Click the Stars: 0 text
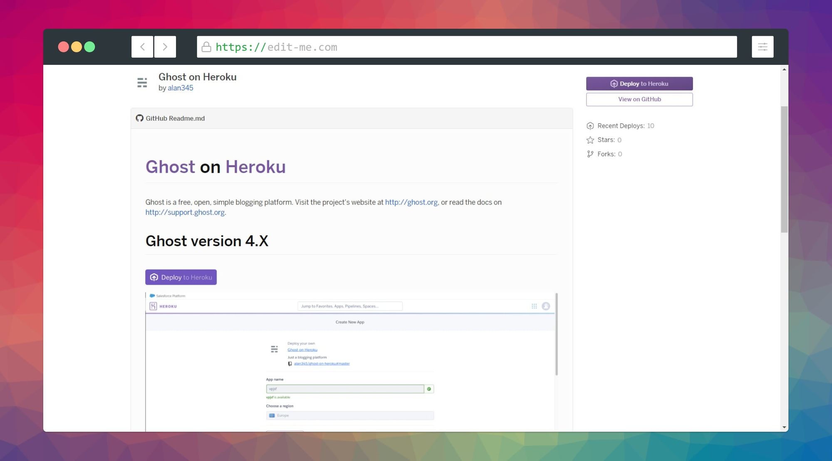The image size is (832, 461). pyautogui.click(x=609, y=140)
